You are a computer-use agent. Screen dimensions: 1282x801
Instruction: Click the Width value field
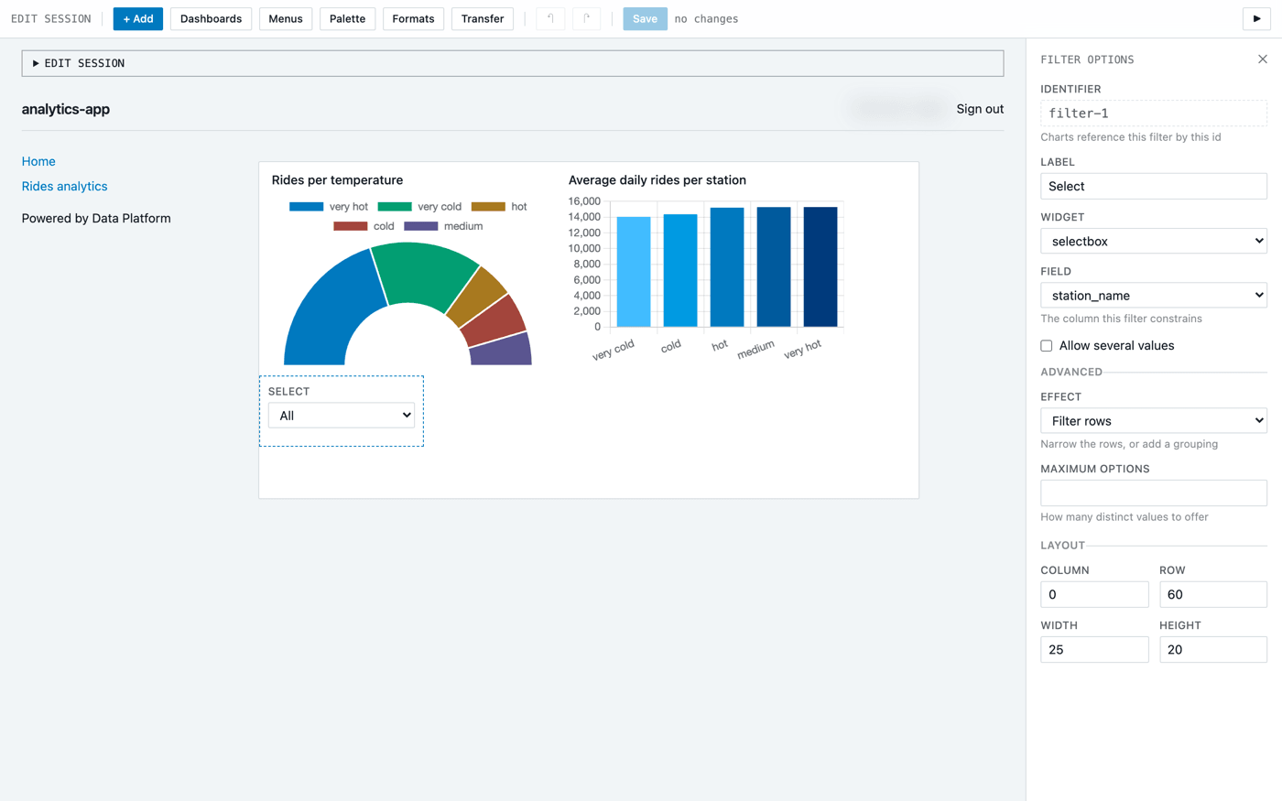pos(1094,649)
